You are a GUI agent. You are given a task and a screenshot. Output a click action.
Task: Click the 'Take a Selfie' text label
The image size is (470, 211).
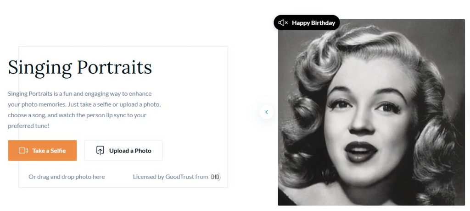49,151
